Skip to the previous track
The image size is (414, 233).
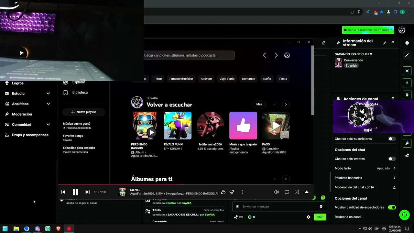(x=63, y=192)
